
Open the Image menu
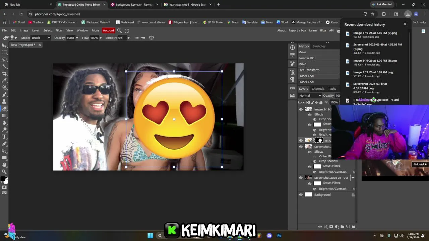(x=24, y=30)
